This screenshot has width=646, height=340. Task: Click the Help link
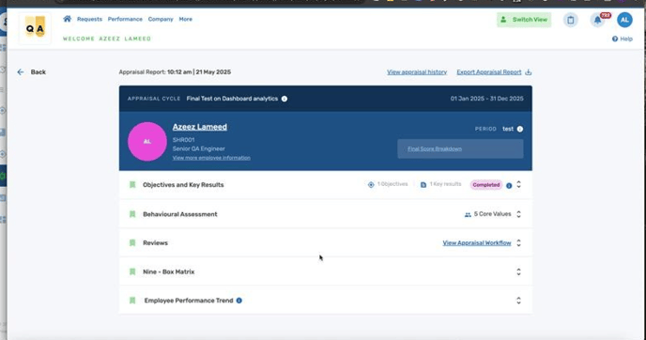click(623, 39)
